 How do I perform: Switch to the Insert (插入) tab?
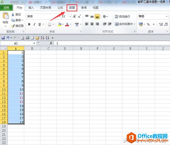(31, 8)
